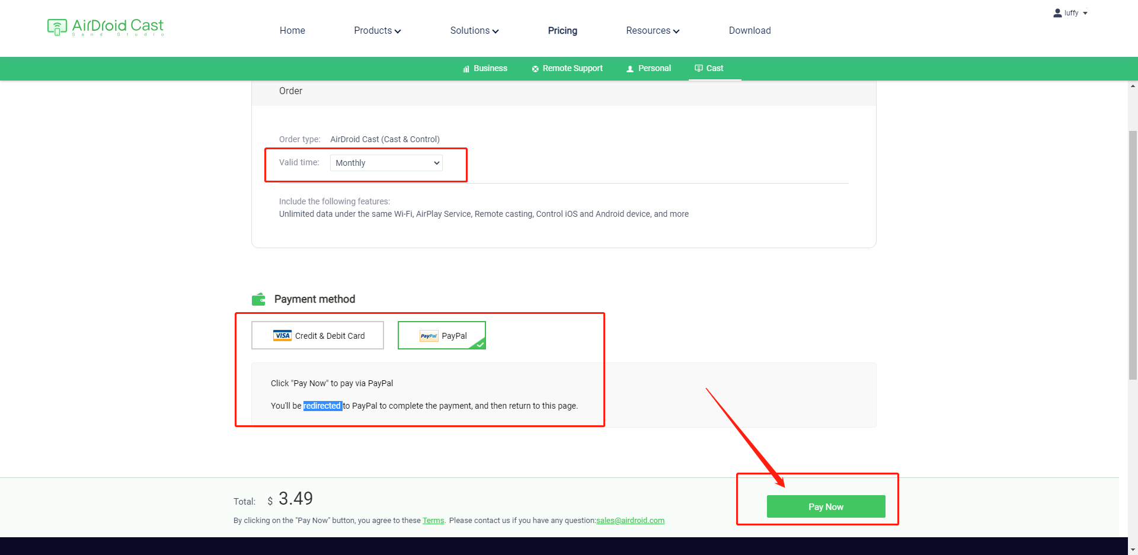Select PayPal as the payment method
Screen dimensions: 1138x555
click(442, 335)
